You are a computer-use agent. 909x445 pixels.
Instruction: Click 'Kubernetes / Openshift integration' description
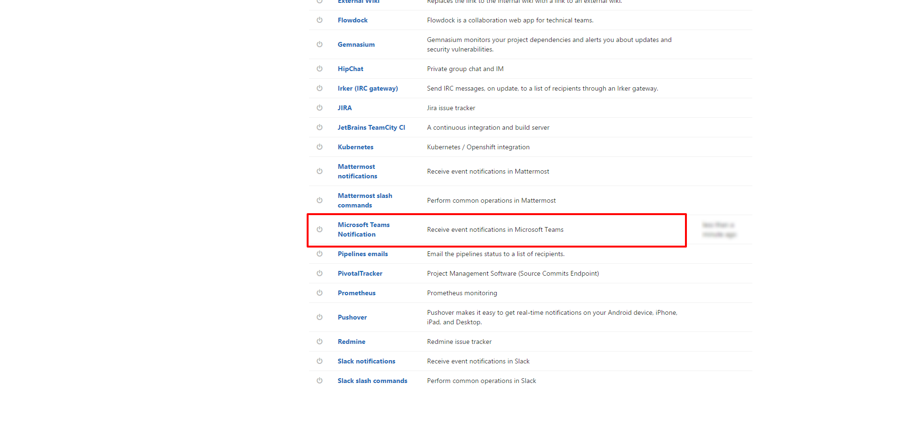tap(478, 147)
